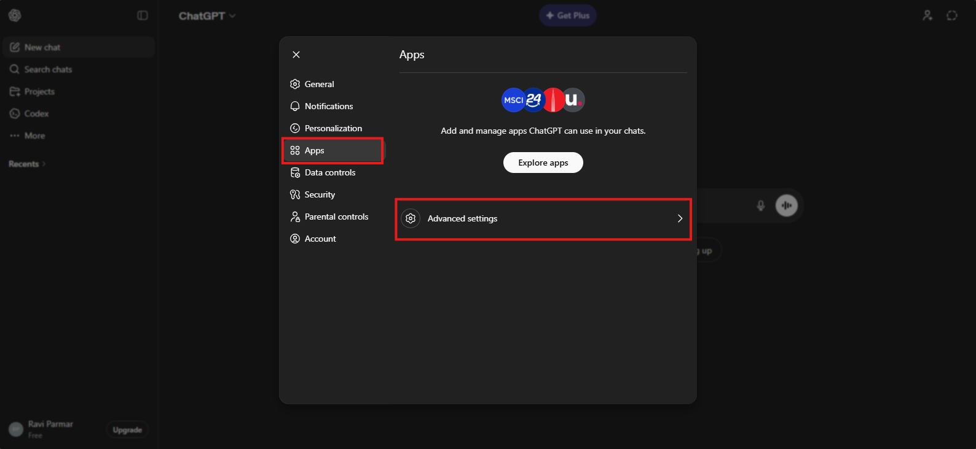The width and height of the screenshot is (976, 449).
Task: Start a New chat
Action: pos(79,47)
